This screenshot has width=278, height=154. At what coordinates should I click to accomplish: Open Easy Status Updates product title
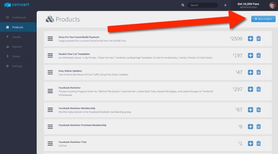[70, 71]
